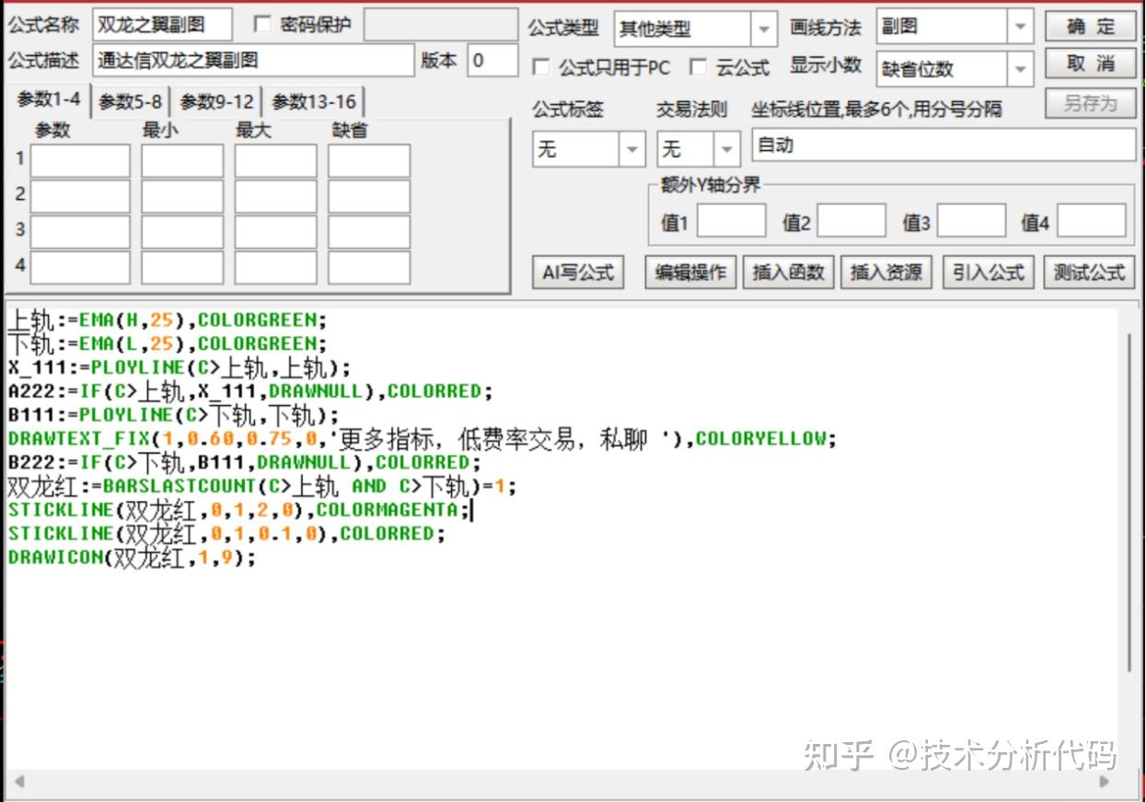Switch to the 参数1-4 tab
Screen dimensions: 1146x802
pos(49,100)
